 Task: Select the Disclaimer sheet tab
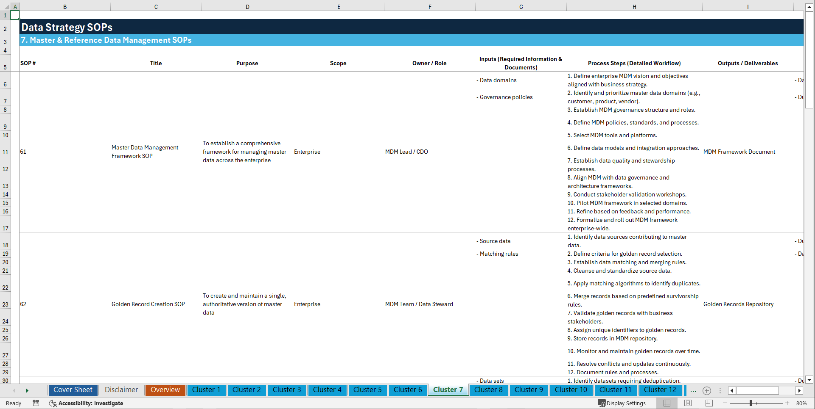pyautogui.click(x=121, y=390)
